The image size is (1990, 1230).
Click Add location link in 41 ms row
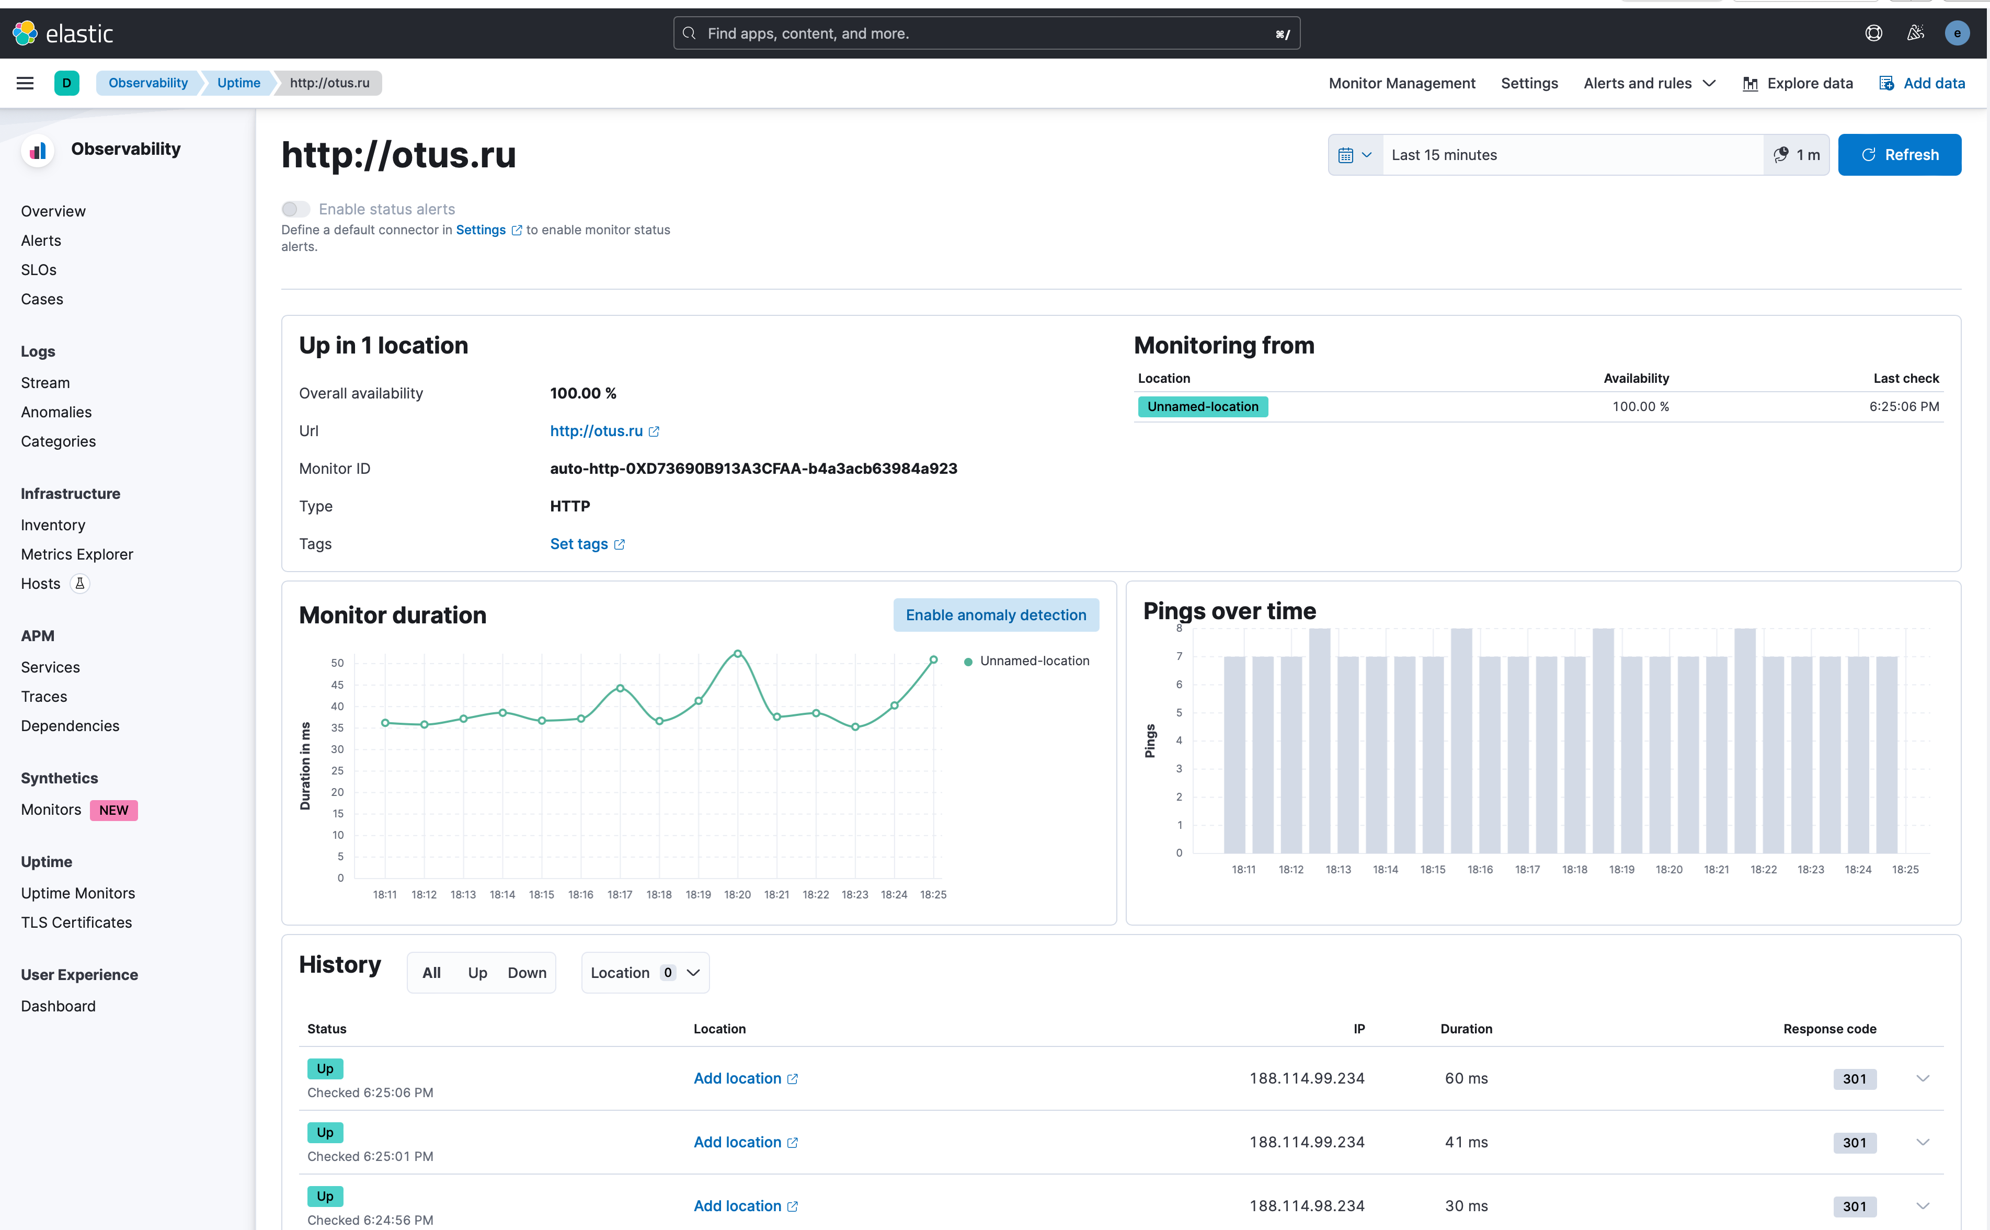click(737, 1142)
